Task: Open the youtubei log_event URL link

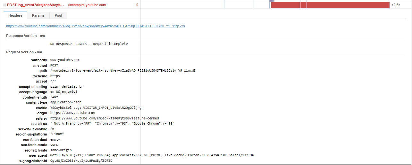Action: (95, 26)
